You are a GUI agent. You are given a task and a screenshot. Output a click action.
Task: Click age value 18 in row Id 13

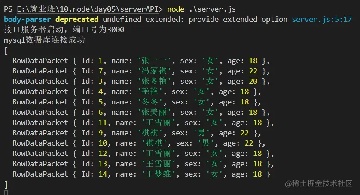click(x=257, y=164)
